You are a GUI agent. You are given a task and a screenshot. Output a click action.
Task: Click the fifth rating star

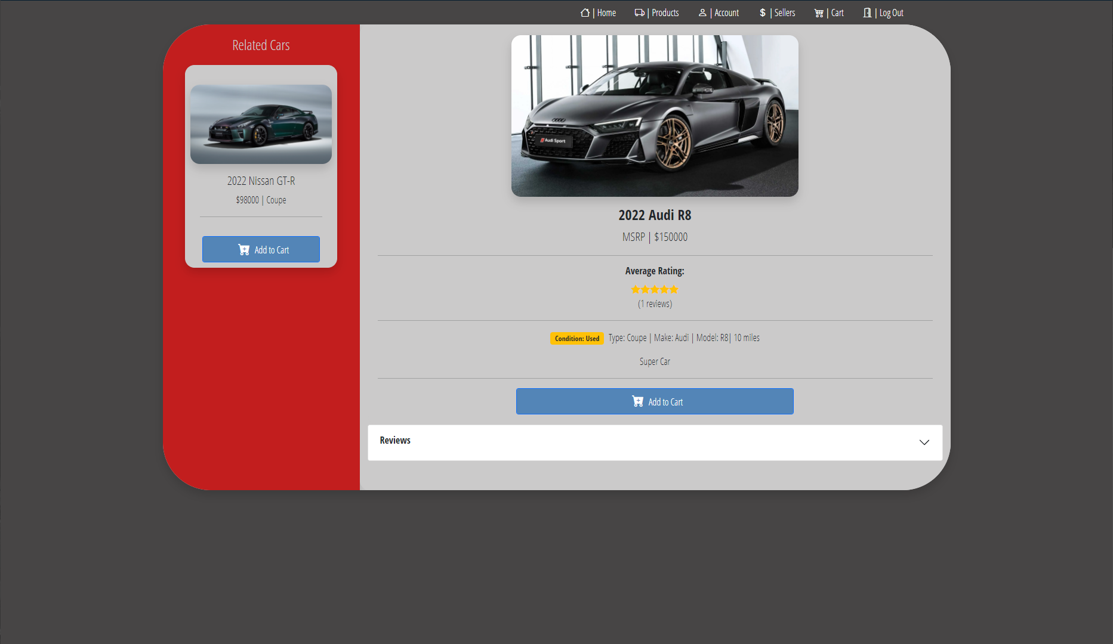coord(674,289)
